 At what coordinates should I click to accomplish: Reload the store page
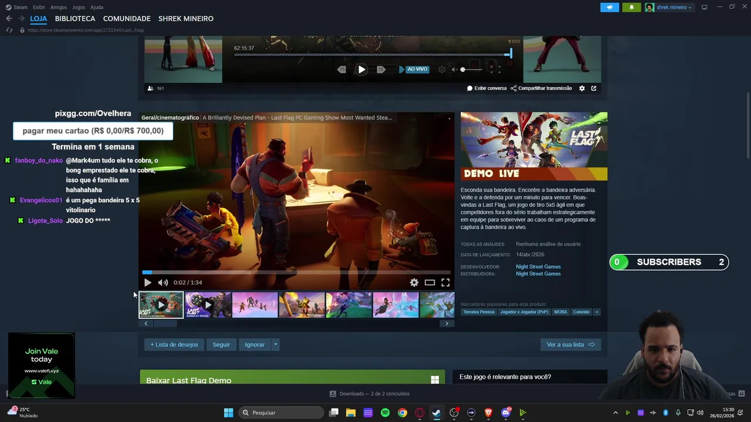click(9, 30)
